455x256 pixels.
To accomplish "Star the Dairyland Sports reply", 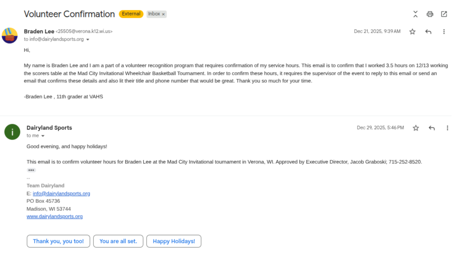I will point(416,128).
